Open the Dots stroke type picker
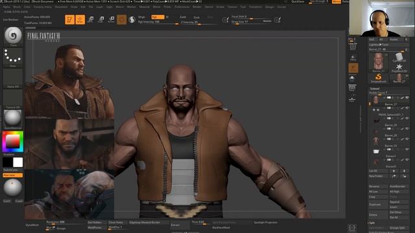Image resolution: width=415 pixels, height=233 pixels. [x=13, y=58]
